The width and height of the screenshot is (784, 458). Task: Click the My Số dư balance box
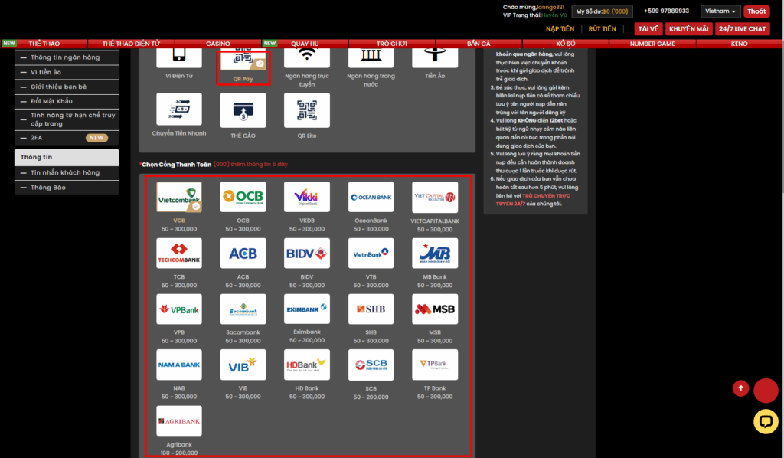tap(602, 11)
